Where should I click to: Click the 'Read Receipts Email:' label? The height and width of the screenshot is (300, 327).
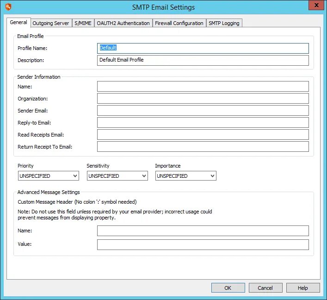coord(41,135)
